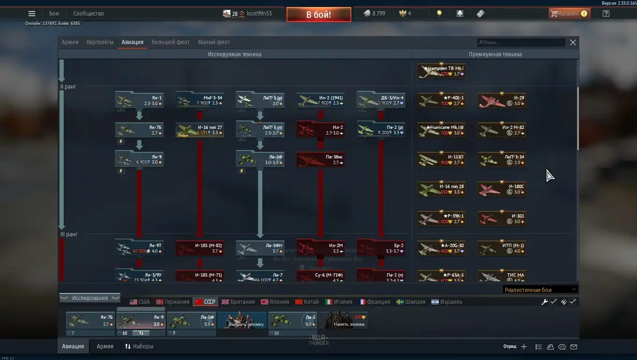Collapse the Исследования panel

tap(90, 298)
